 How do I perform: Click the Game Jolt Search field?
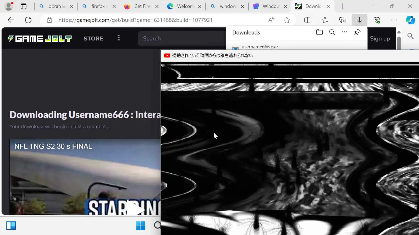(x=182, y=38)
